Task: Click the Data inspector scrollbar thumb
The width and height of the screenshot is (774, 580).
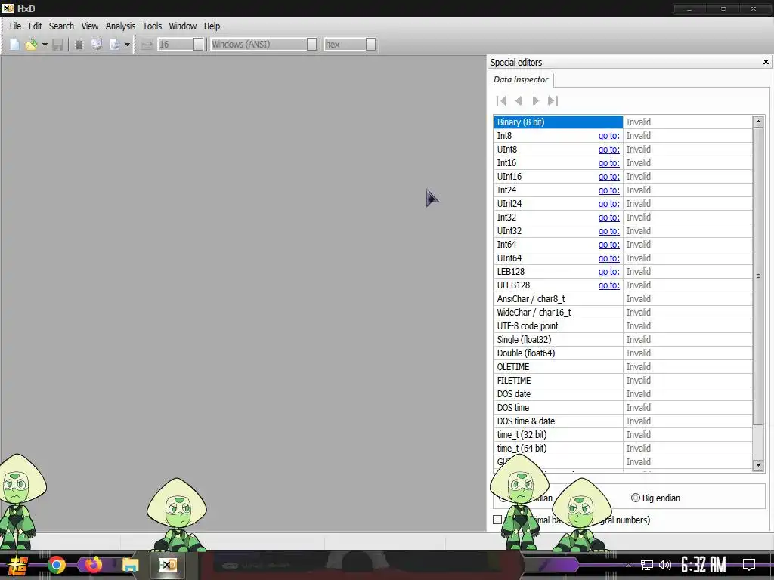Action: (x=758, y=276)
